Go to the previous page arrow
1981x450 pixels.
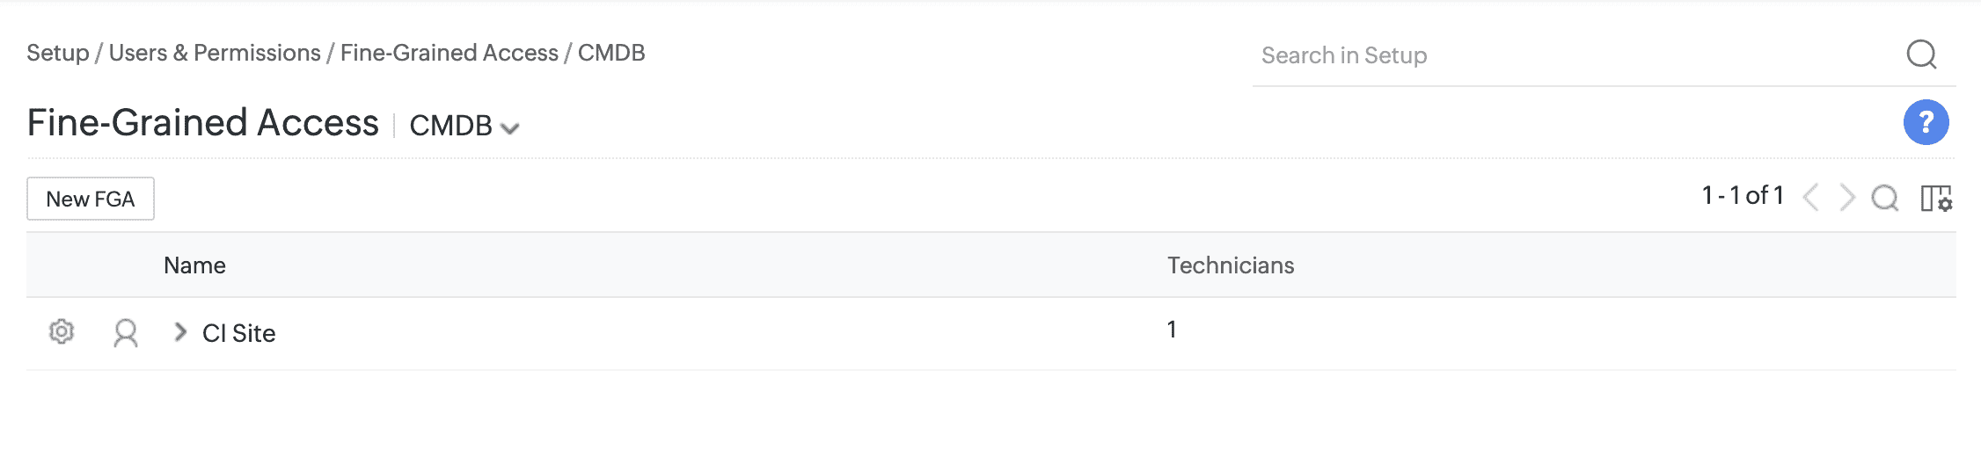tap(1810, 198)
